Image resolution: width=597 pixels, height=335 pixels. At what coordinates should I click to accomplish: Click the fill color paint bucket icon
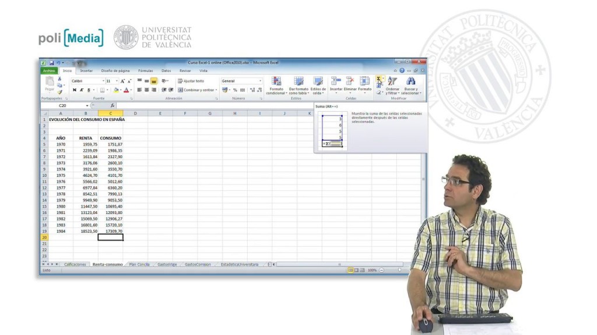[x=116, y=90]
